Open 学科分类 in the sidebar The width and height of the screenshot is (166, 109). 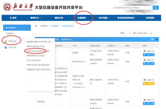tap(12, 47)
